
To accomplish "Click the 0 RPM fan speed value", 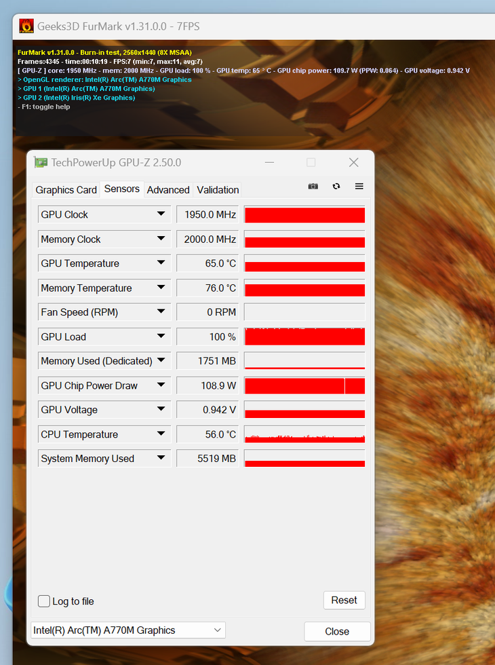I will pos(207,312).
